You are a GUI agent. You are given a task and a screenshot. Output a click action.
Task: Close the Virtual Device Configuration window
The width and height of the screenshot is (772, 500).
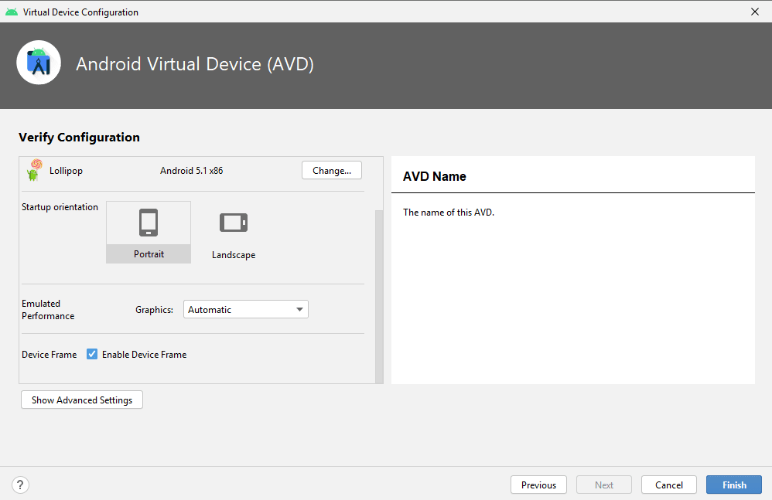(x=755, y=12)
